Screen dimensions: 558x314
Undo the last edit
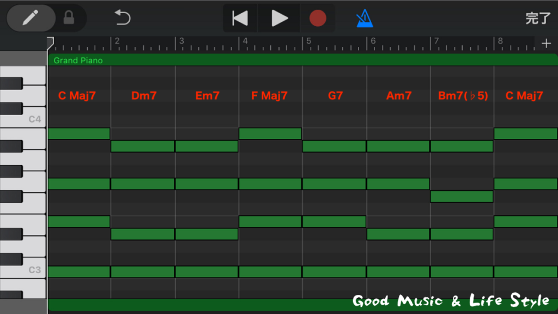123,17
